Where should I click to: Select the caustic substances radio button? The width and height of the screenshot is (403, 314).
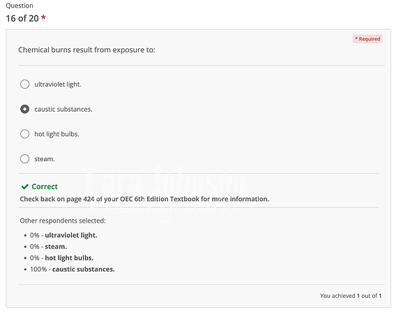24,109
